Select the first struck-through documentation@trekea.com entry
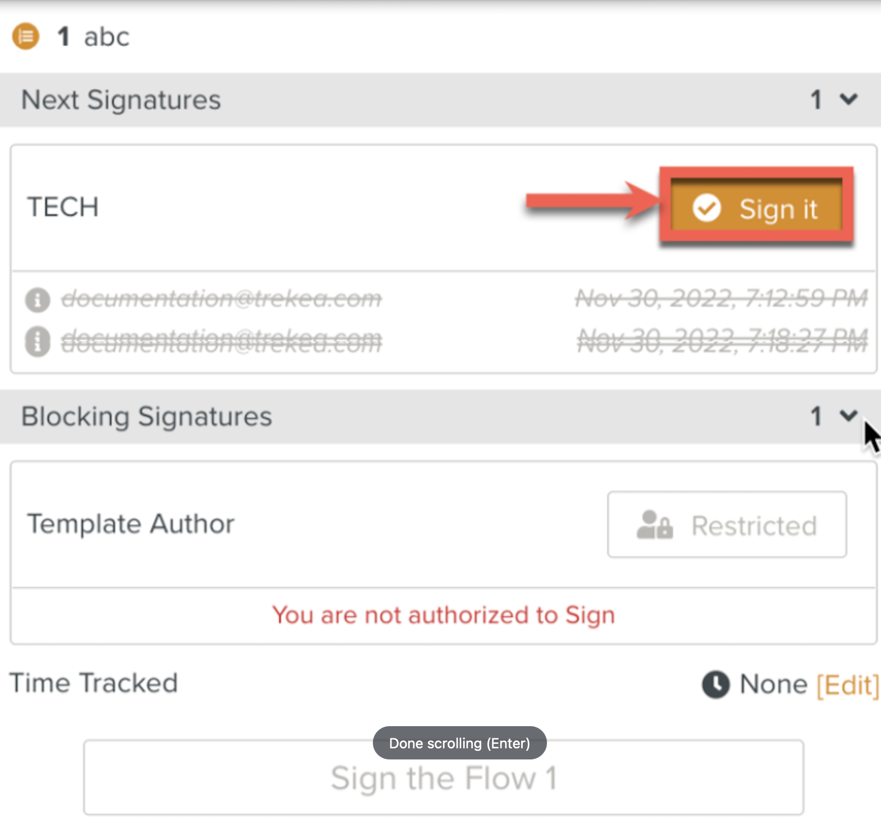The height and width of the screenshot is (826, 881). pyautogui.click(x=221, y=299)
